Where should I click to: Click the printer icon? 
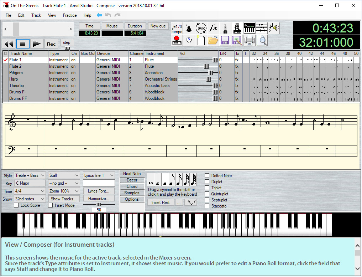(250, 41)
